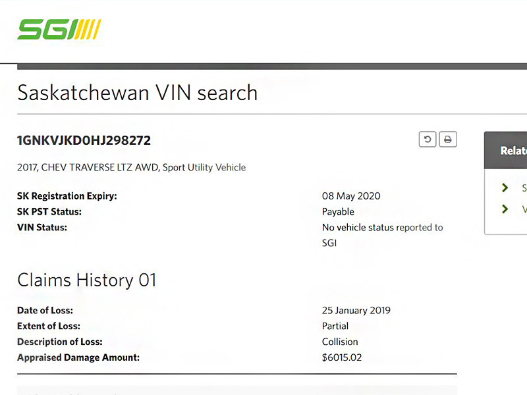Click the Claims History 01 heading
Viewport: 527px width, 395px height.
click(x=87, y=280)
